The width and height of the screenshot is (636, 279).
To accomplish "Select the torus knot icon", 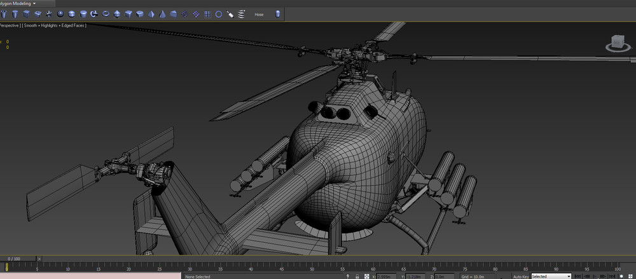I will point(94,13).
